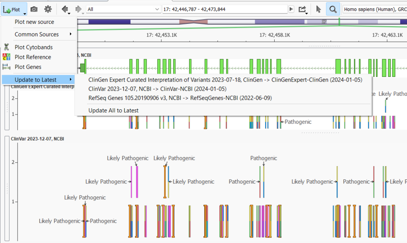Click the first gene exon block in RefSeq track
Screen dimensions: 407x243
(x=83, y=68)
